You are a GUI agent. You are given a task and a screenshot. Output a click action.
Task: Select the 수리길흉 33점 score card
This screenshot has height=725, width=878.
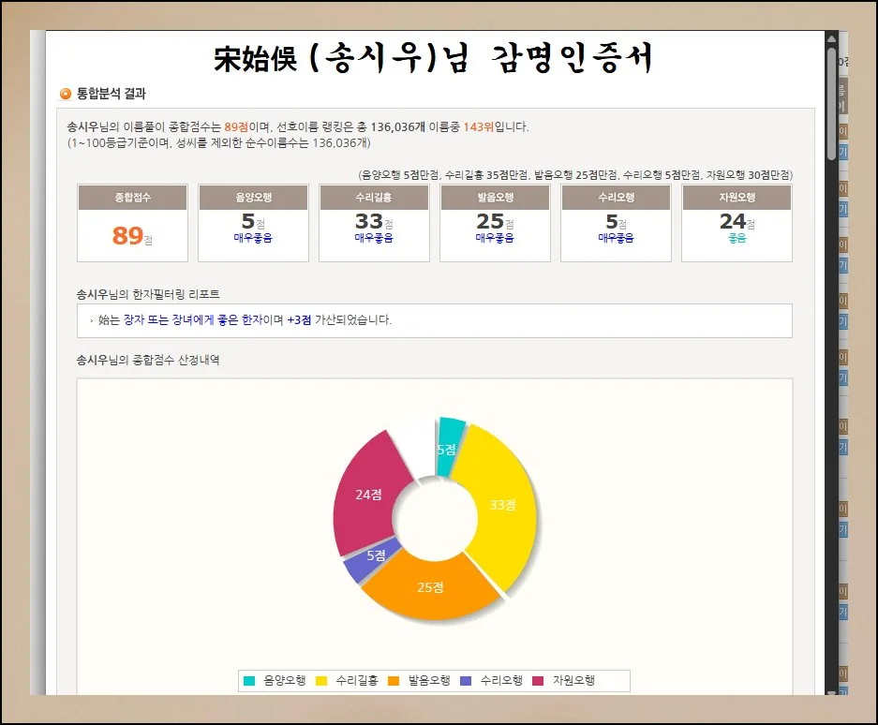[x=374, y=223]
